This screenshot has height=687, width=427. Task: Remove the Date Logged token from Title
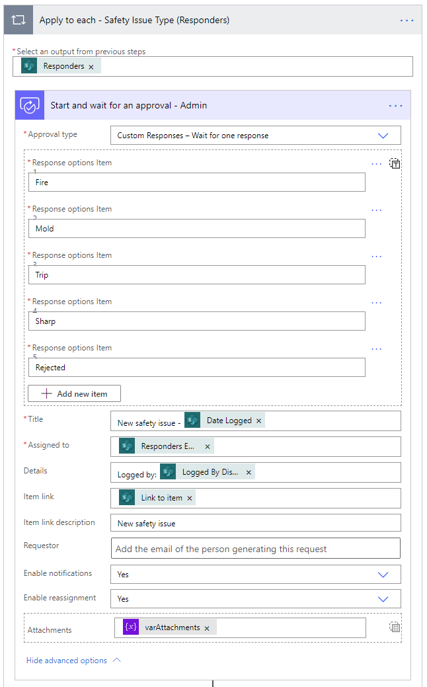(258, 420)
